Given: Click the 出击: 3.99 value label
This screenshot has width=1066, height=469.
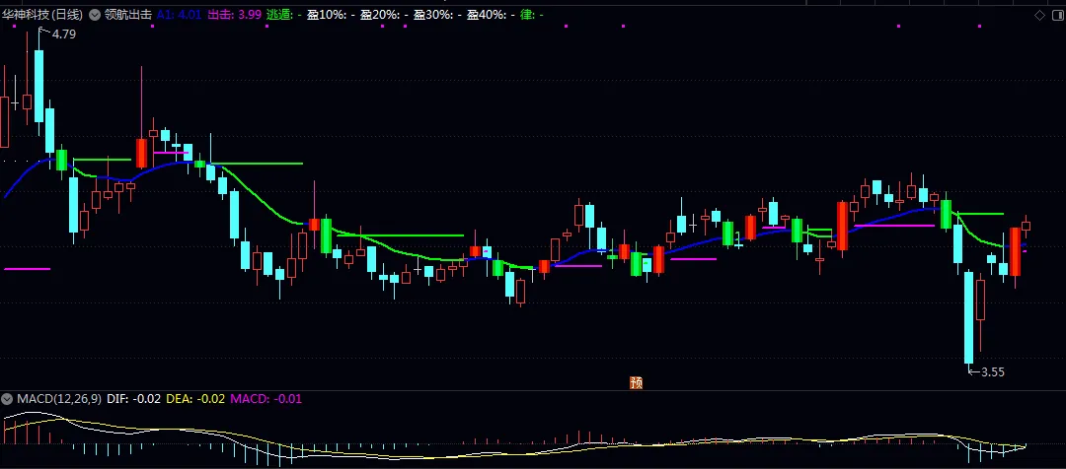Looking at the screenshot, I should tap(235, 14).
